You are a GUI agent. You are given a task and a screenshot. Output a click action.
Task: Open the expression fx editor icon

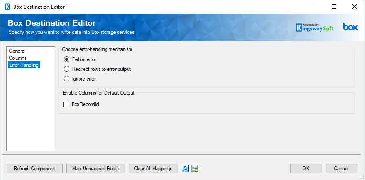coord(185,169)
